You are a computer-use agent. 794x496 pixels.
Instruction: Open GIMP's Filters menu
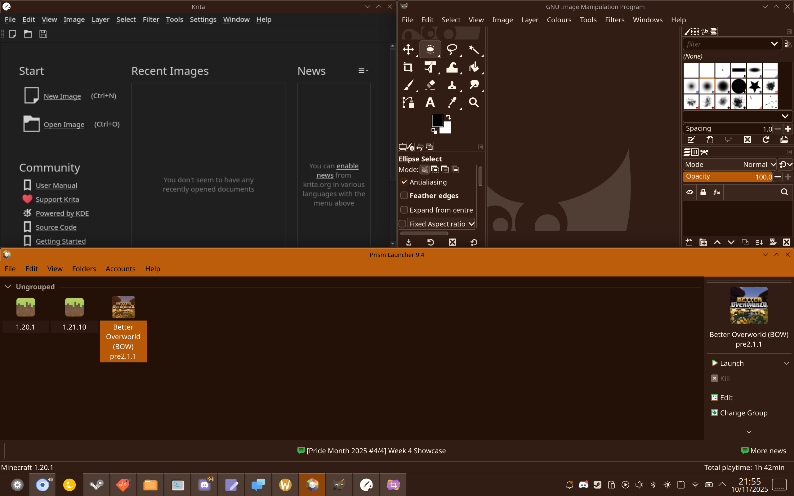coord(614,20)
